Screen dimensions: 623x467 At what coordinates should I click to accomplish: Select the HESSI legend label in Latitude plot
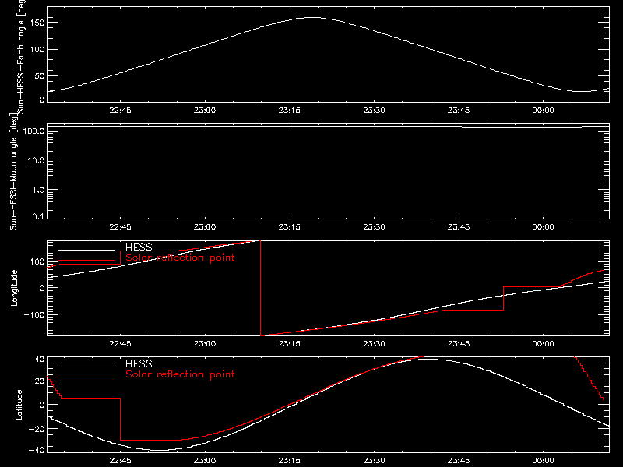[x=139, y=363]
